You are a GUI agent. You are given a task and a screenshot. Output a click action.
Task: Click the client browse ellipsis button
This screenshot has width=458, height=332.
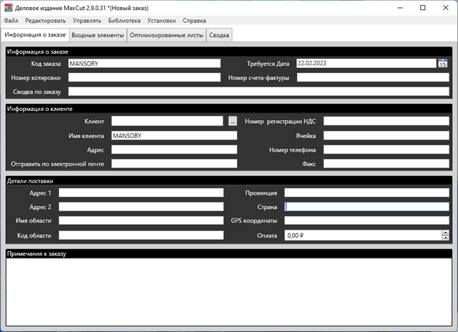[233, 122]
